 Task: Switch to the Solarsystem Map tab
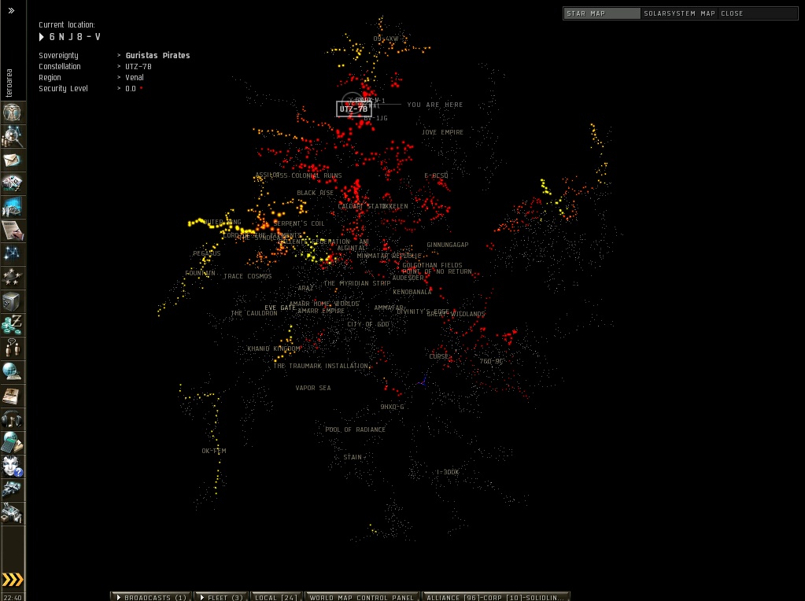679,13
